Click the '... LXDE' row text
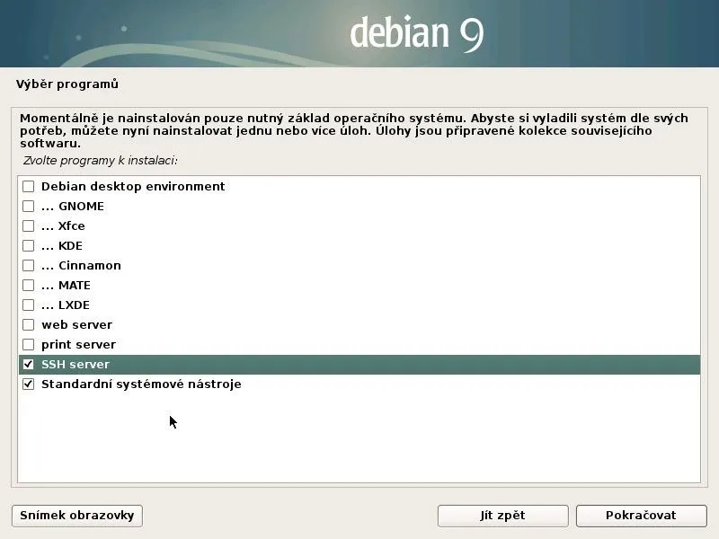The width and height of the screenshot is (719, 539). 66,305
